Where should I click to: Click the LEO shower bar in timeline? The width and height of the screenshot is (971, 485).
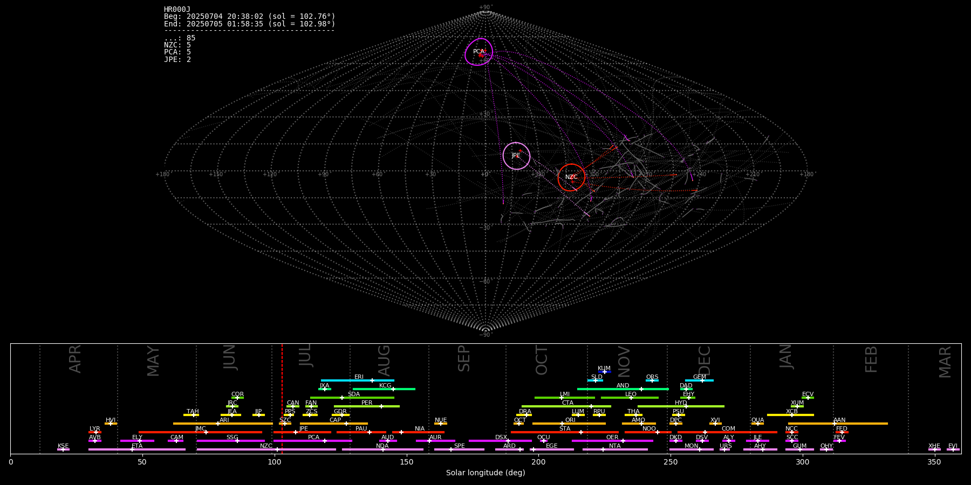point(630,398)
